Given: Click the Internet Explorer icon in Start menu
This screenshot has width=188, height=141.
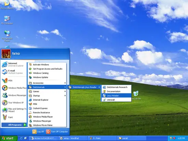Looking at the screenshot, I should point(4,65).
